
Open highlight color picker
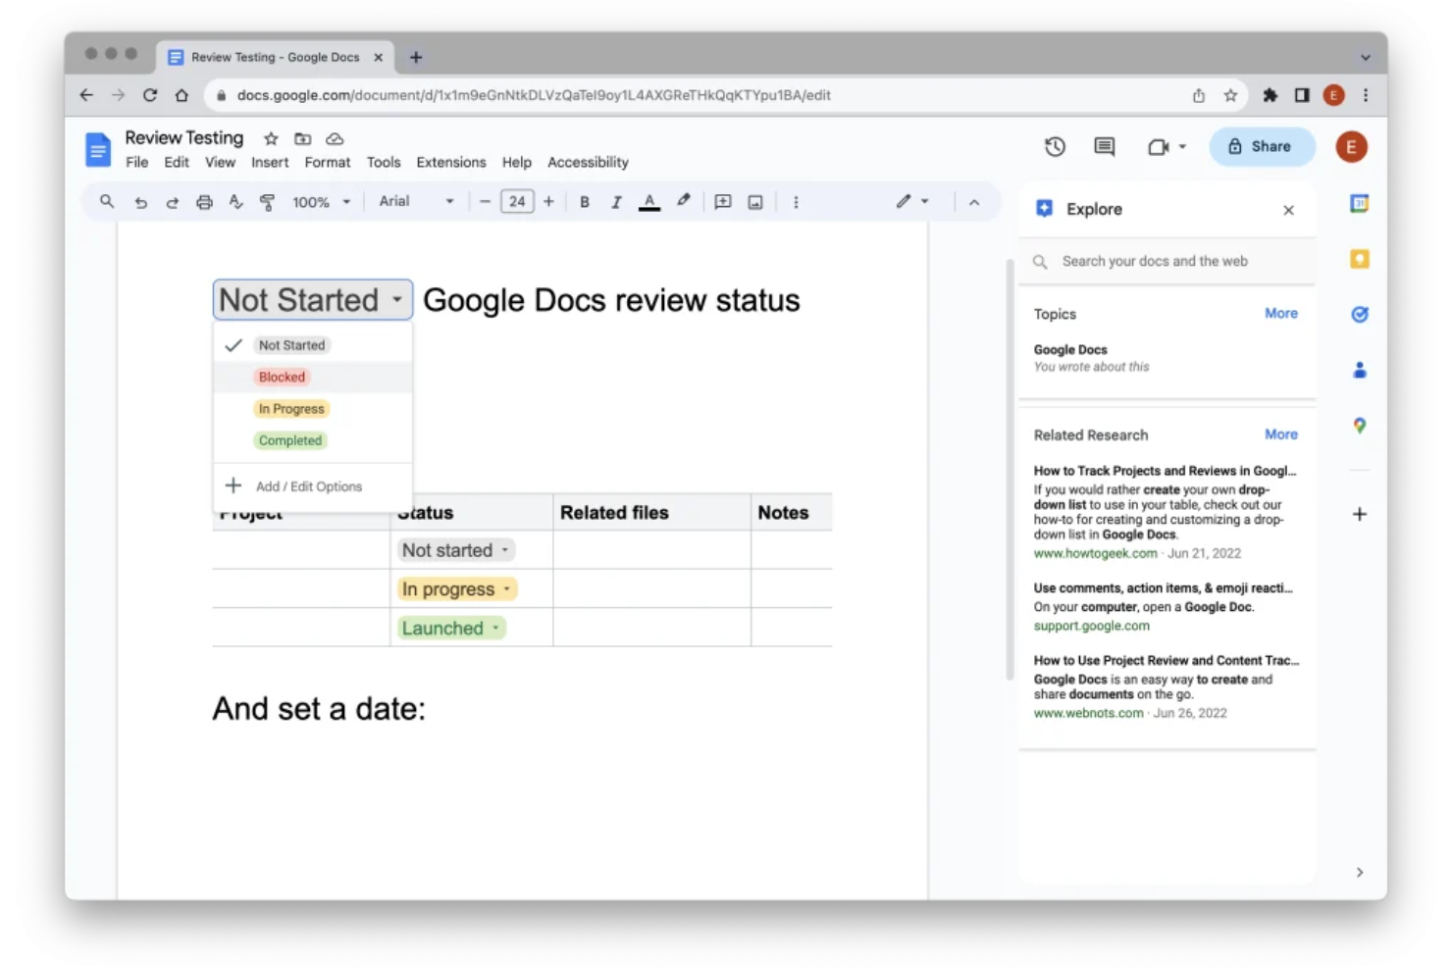tap(684, 201)
